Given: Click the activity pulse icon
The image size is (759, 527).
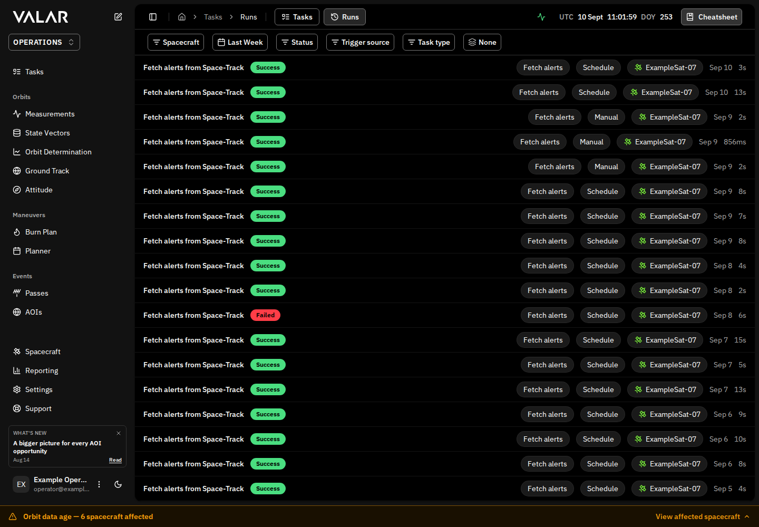Looking at the screenshot, I should point(541,17).
